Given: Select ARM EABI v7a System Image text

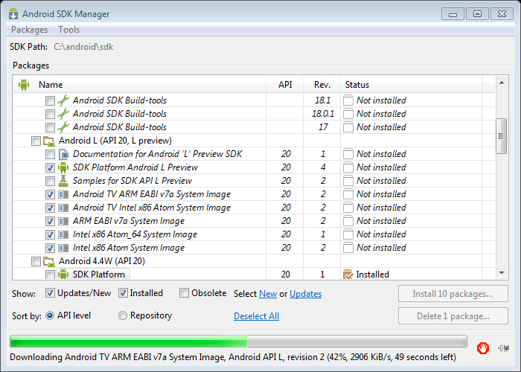Looking at the screenshot, I should (129, 221).
